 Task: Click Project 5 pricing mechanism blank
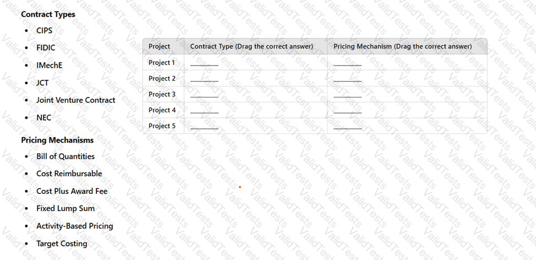(x=347, y=127)
